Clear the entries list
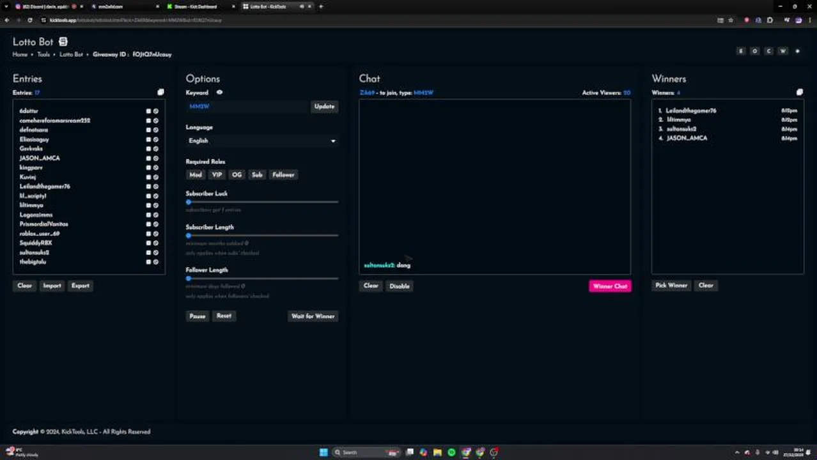This screenshot has height=460, width=817. [x=24, y=286]
